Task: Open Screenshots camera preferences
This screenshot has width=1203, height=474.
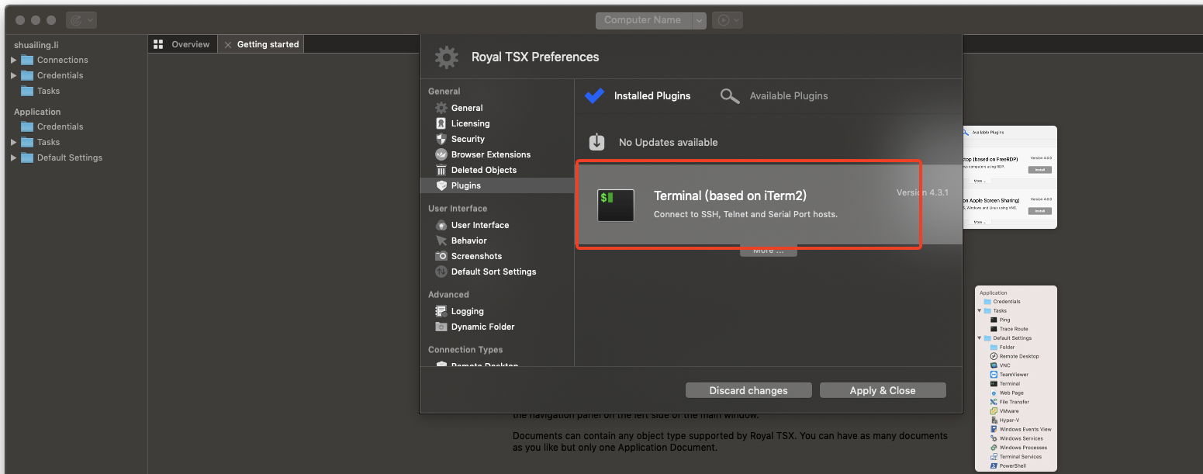Action: 441,256
